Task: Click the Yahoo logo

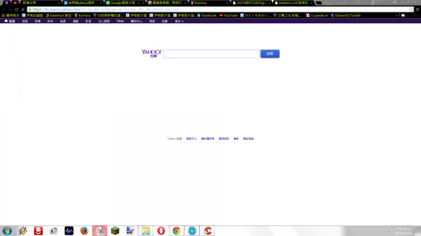Action: pyautogui.click(x=151, y=53)
